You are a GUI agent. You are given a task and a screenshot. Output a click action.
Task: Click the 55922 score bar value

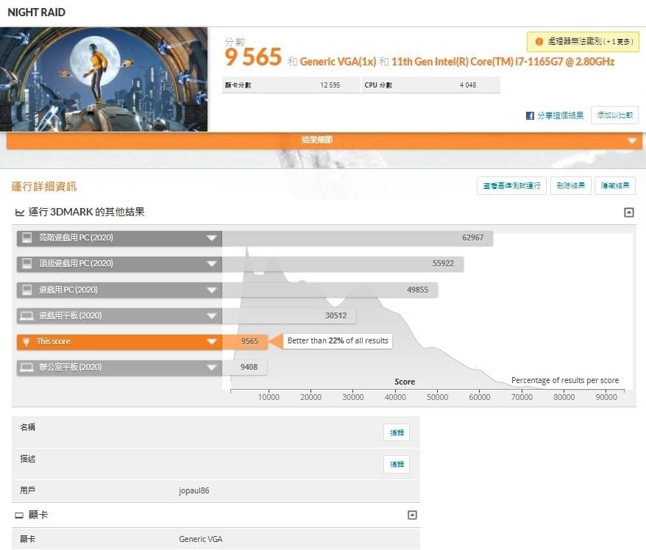443,264
